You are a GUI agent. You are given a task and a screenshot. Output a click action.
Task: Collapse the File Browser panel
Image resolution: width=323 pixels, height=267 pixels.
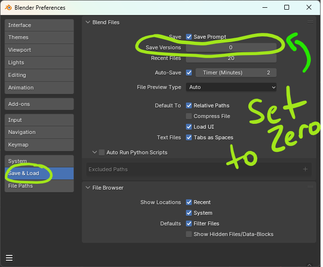click(x=88, y=187)
